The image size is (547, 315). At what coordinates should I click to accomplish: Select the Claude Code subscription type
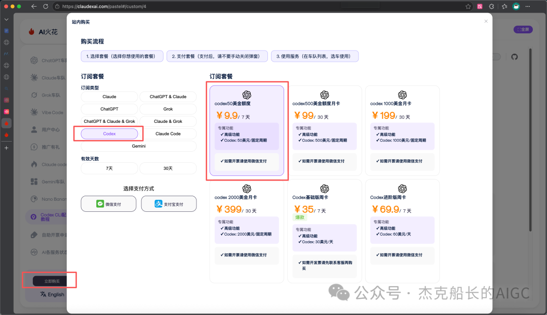168,133
